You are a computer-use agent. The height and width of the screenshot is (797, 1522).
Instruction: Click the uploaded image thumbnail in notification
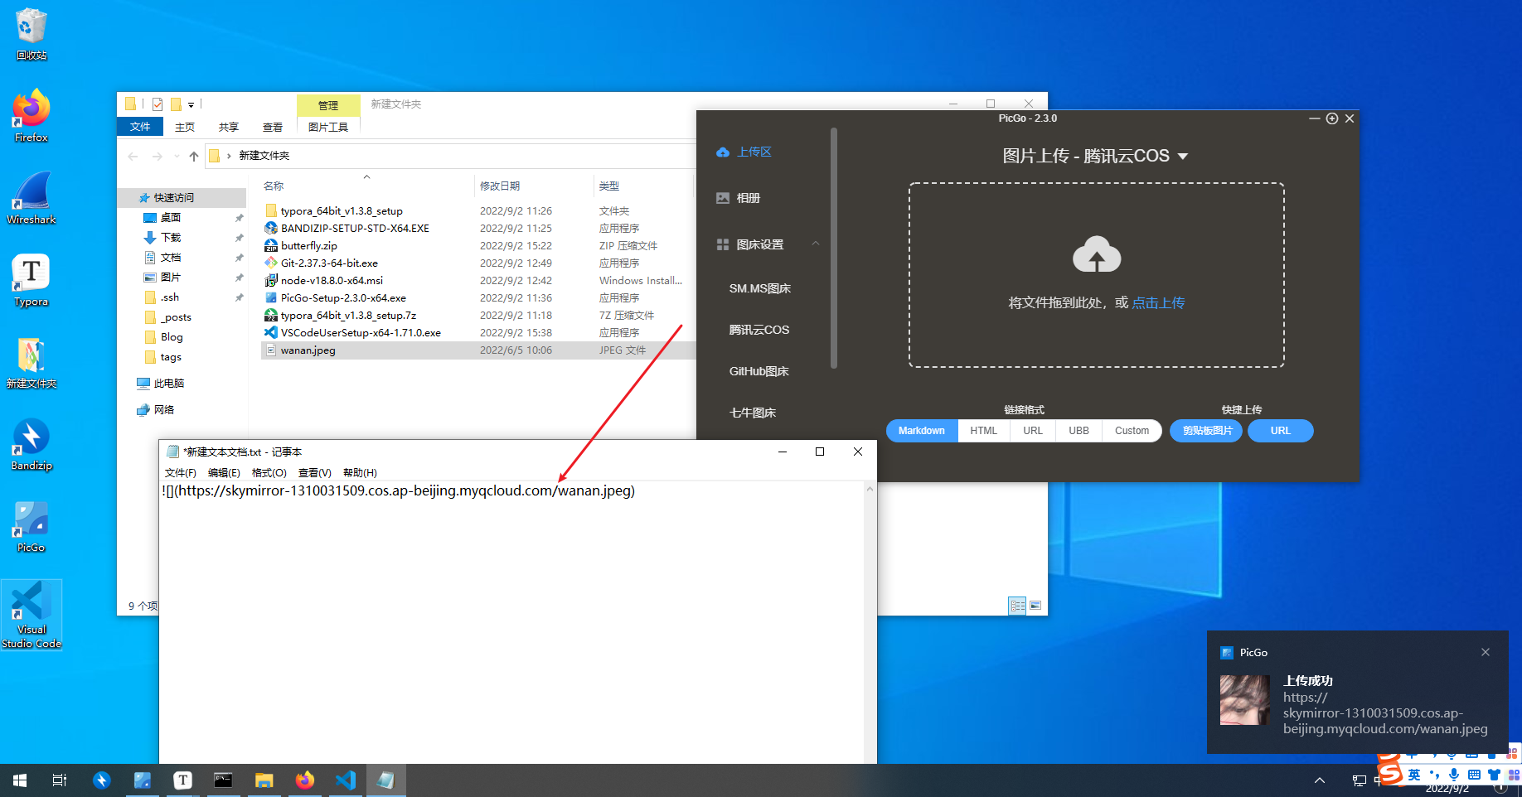[1245, 700]
